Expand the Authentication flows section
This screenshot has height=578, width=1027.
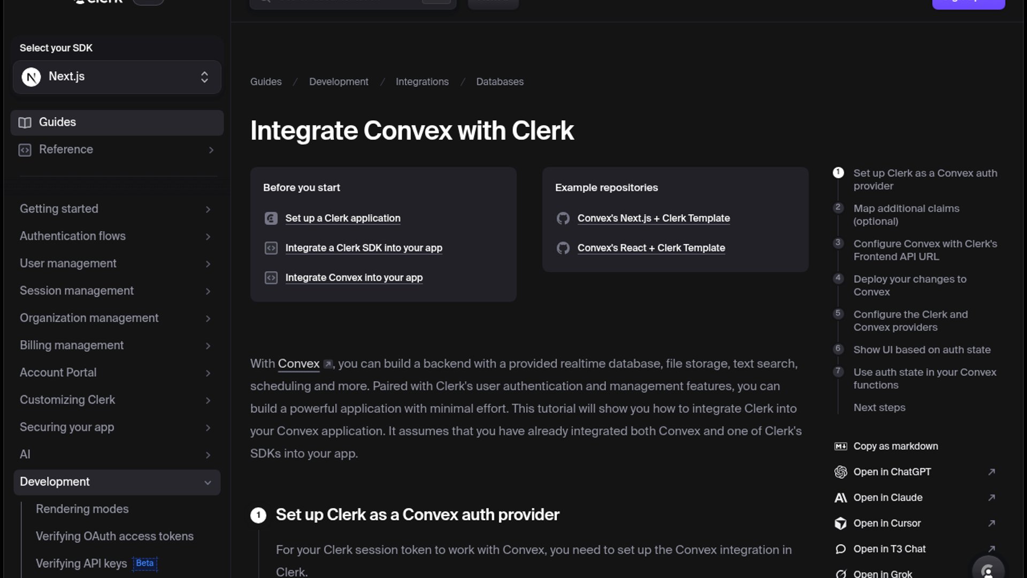click(208, 237)
